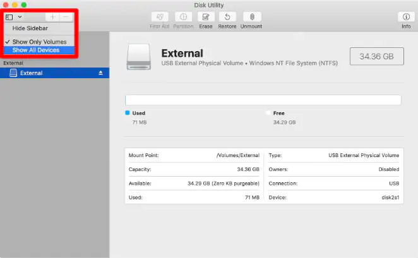Open the View dropdown chevron

pyautogui.click(x=20, y=17)
